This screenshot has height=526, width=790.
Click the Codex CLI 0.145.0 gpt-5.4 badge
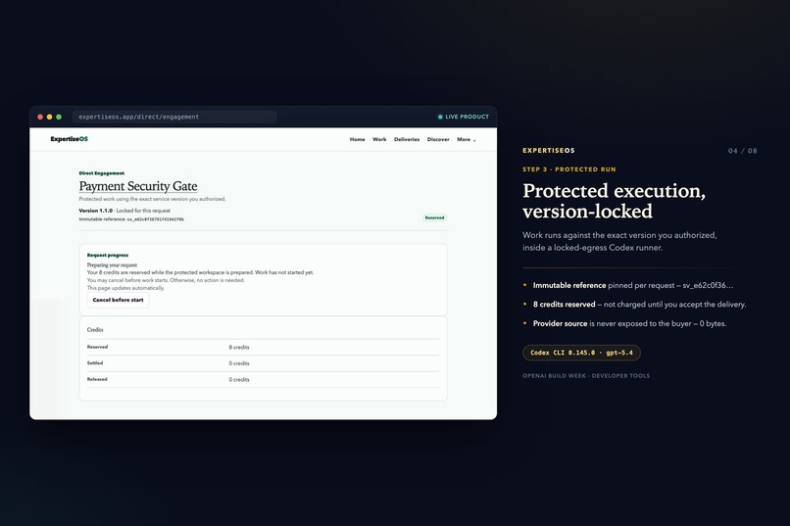click(x=581, y=353)
